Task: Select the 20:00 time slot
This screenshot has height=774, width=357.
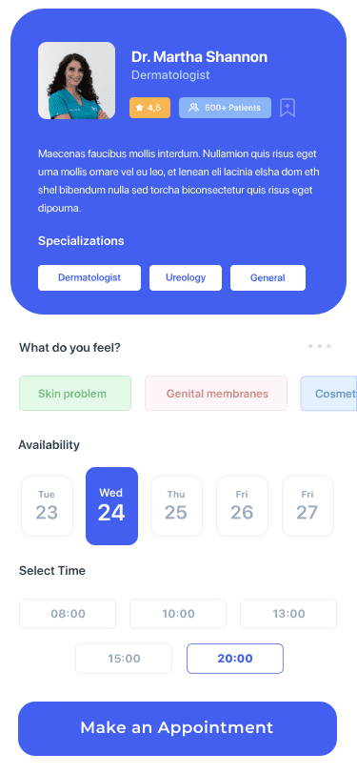Action: pyautogui.click(x=235, y=659)
